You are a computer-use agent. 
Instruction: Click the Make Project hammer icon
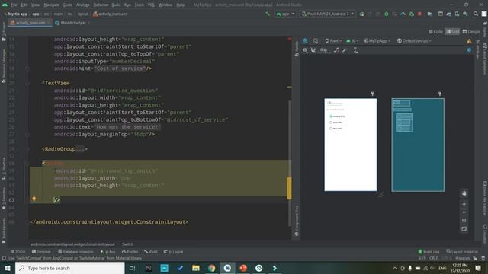(268, 14)
